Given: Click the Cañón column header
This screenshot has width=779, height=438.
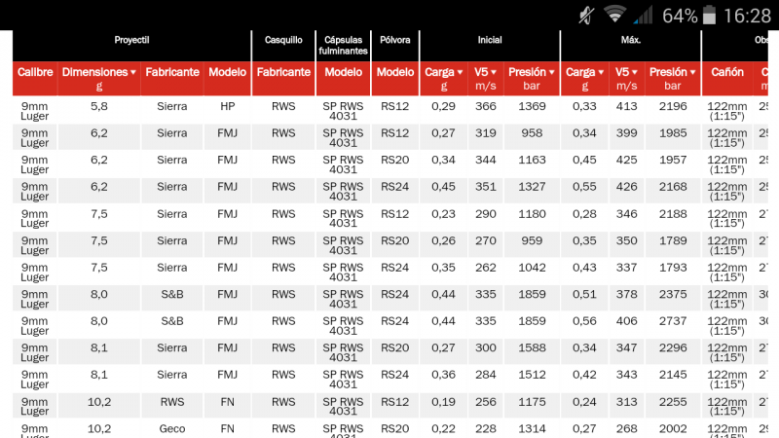Looking at the screenshot, I should pos(727,72).
